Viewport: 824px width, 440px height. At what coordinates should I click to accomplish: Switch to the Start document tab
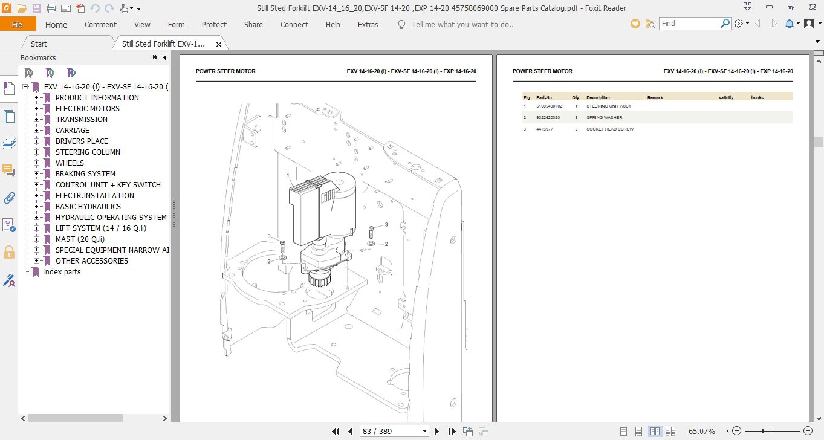click(39, 44)
